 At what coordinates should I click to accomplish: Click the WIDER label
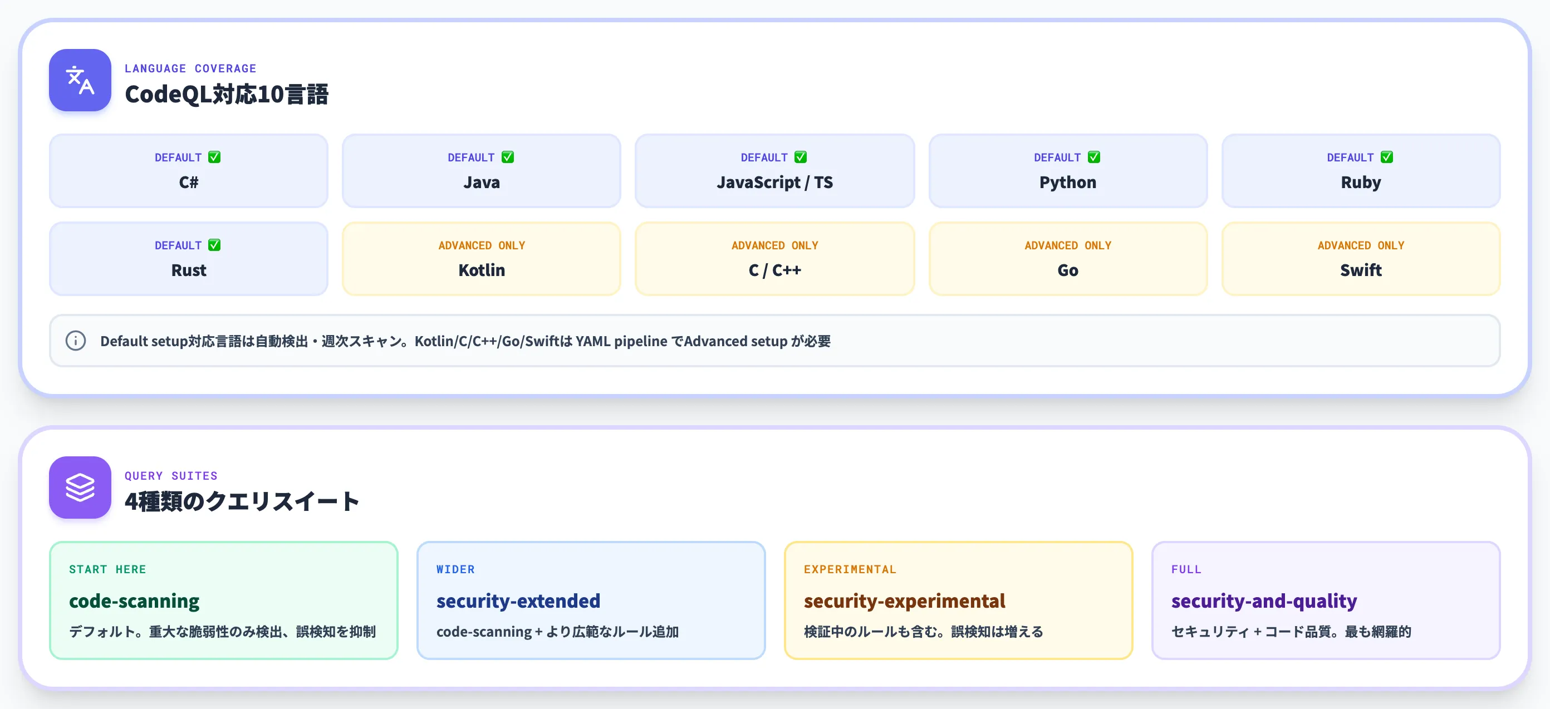pos(455,569)
